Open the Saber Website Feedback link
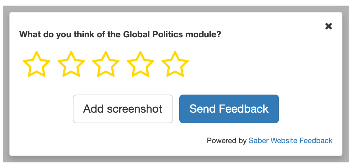 click(x=290, y=141)
